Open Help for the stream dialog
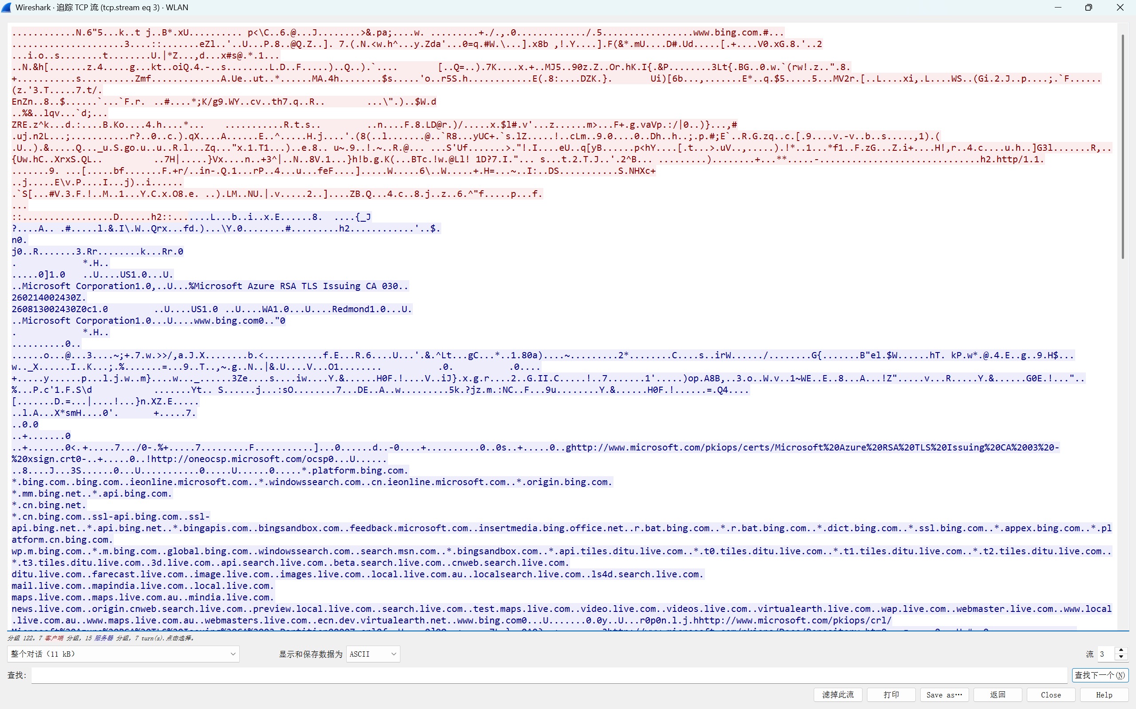 1104,694
